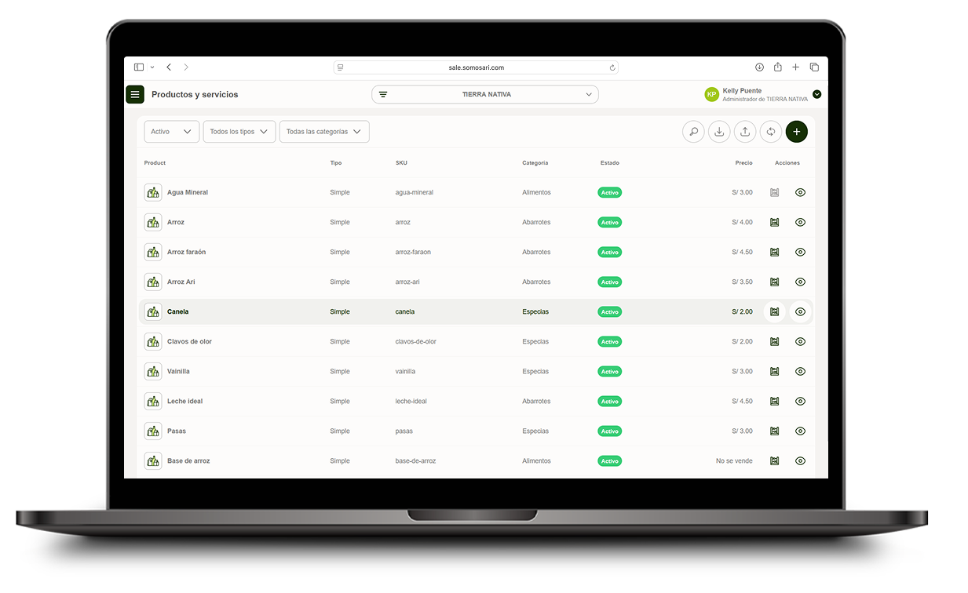Click Agua Mineral product thumbnail
The height and width of the screenshot is (593, 968).
(x=153, y=192)
